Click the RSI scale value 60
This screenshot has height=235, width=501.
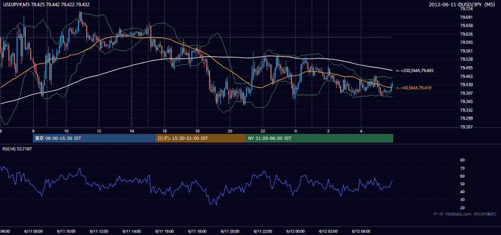(x=462, y=176)
